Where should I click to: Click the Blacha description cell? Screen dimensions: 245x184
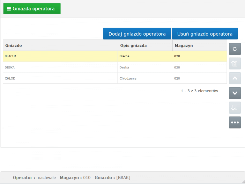145,56
